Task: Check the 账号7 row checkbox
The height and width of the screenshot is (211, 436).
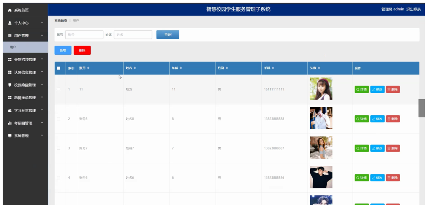Action: click(x=58, y=148)
